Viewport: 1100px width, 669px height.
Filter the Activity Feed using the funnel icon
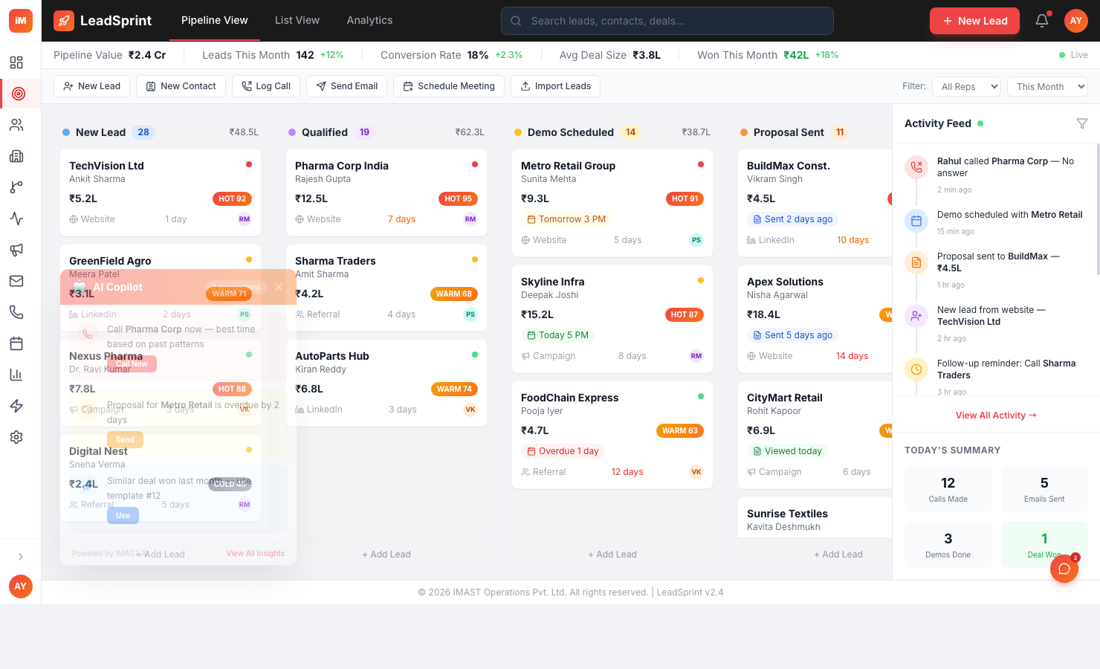coord(1082,123)
